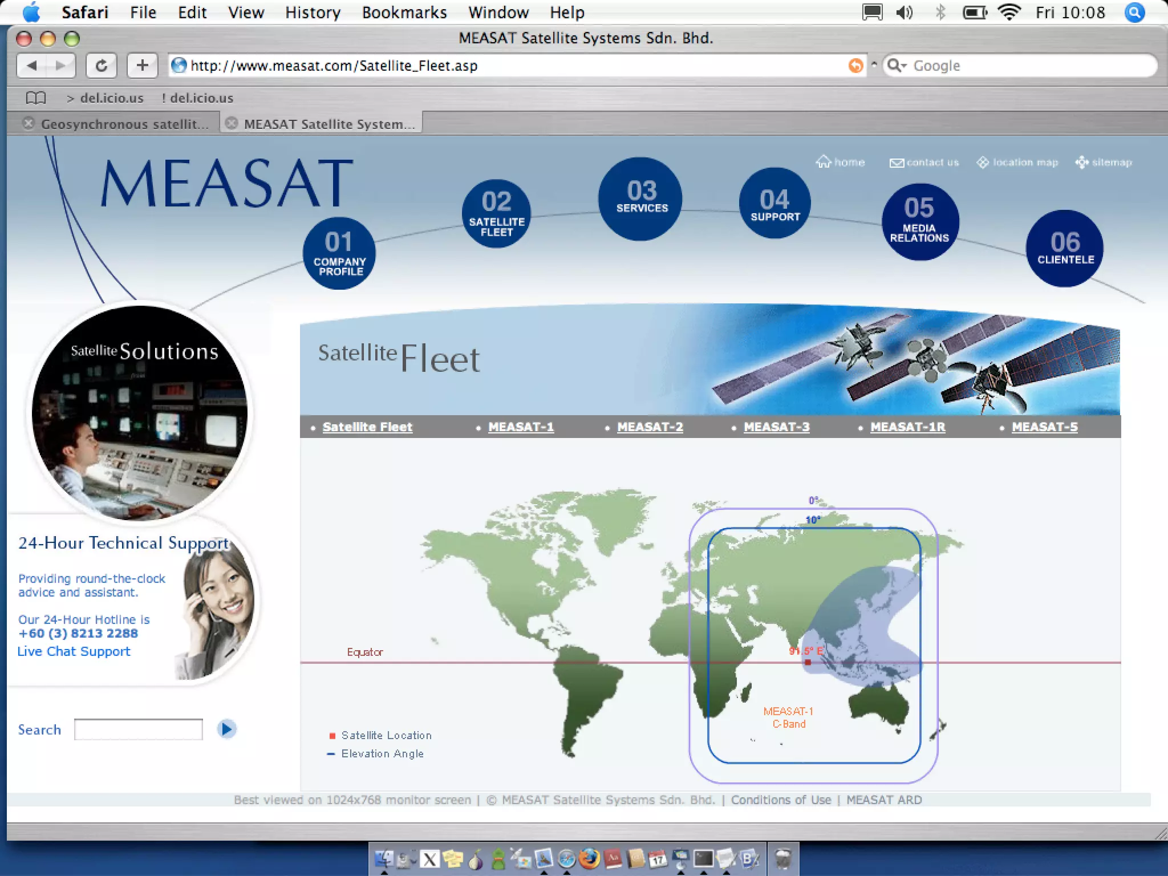Switch to the Geosynchronous satellite tab
The height and width of the screenshot is (876, 1168).
tap(124, 124)
